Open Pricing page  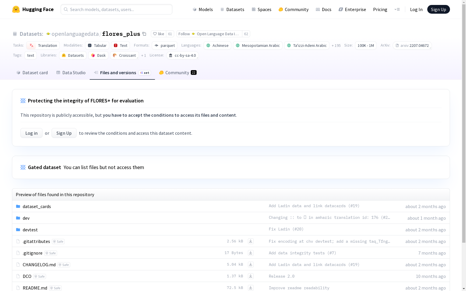[x=380, y=9]
